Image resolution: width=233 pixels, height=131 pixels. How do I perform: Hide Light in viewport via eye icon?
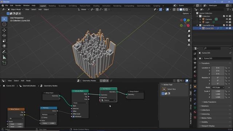[227, 22]
